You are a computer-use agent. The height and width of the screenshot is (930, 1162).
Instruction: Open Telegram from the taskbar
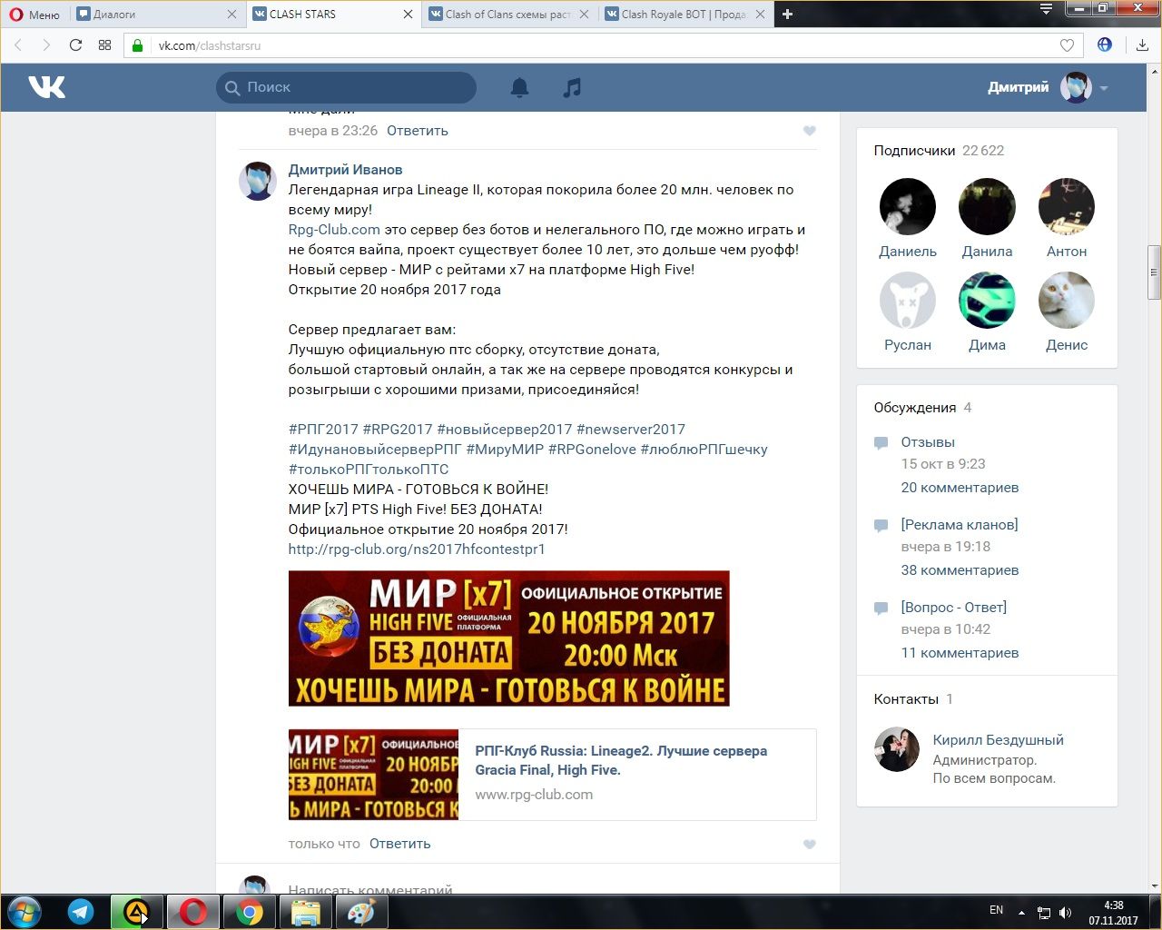81,912
